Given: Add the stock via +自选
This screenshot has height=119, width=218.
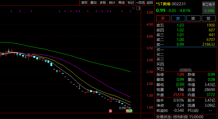Looking at the screenshot, I should (140, 3).
